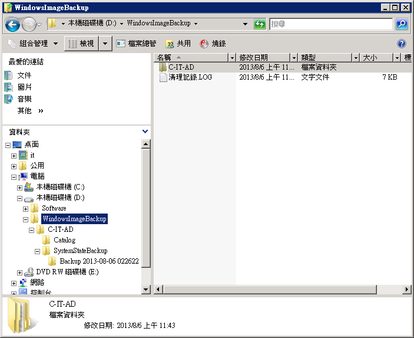The height and width of the screenshot is (338, 414).
Task: Expand the Software folder node
Action: pyautogui.click(x=25, y=209)
